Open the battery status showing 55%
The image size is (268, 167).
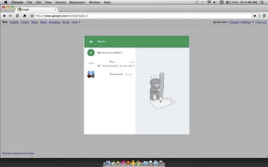click(232, 2)
